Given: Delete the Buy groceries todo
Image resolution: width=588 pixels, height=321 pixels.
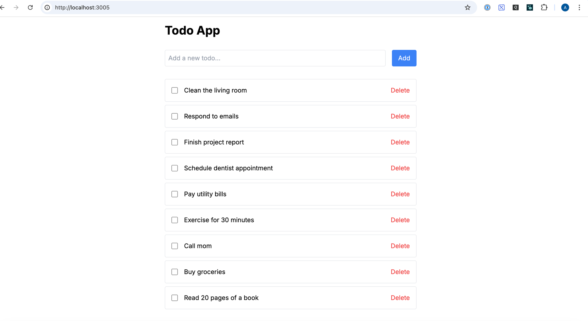Looking at the screenshot, I should [x=400, y=272].
